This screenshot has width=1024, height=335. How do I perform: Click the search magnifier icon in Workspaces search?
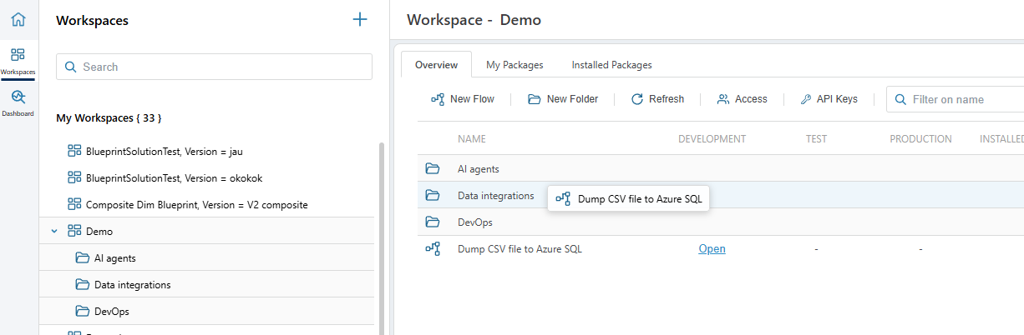click(71, 67)
